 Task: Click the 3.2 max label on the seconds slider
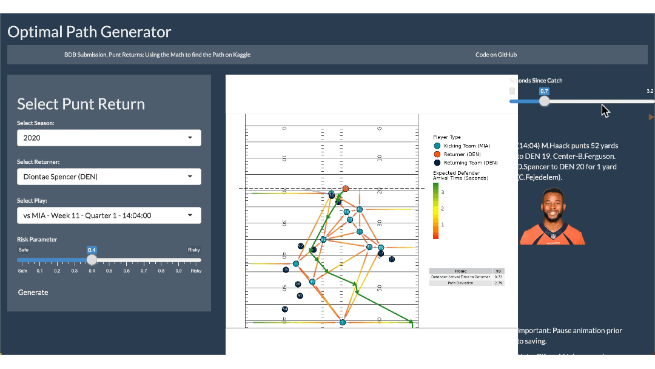point(650,91)
